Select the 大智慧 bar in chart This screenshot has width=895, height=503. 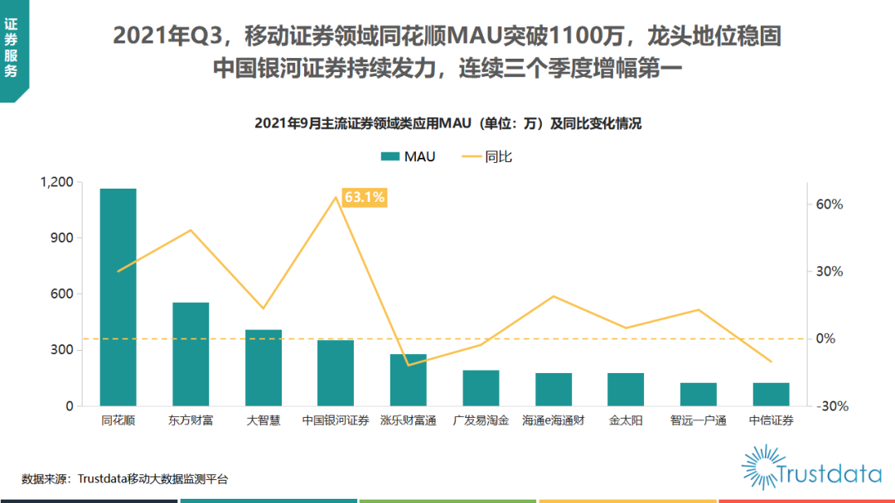pyautogui.click(x=263, y=367)
